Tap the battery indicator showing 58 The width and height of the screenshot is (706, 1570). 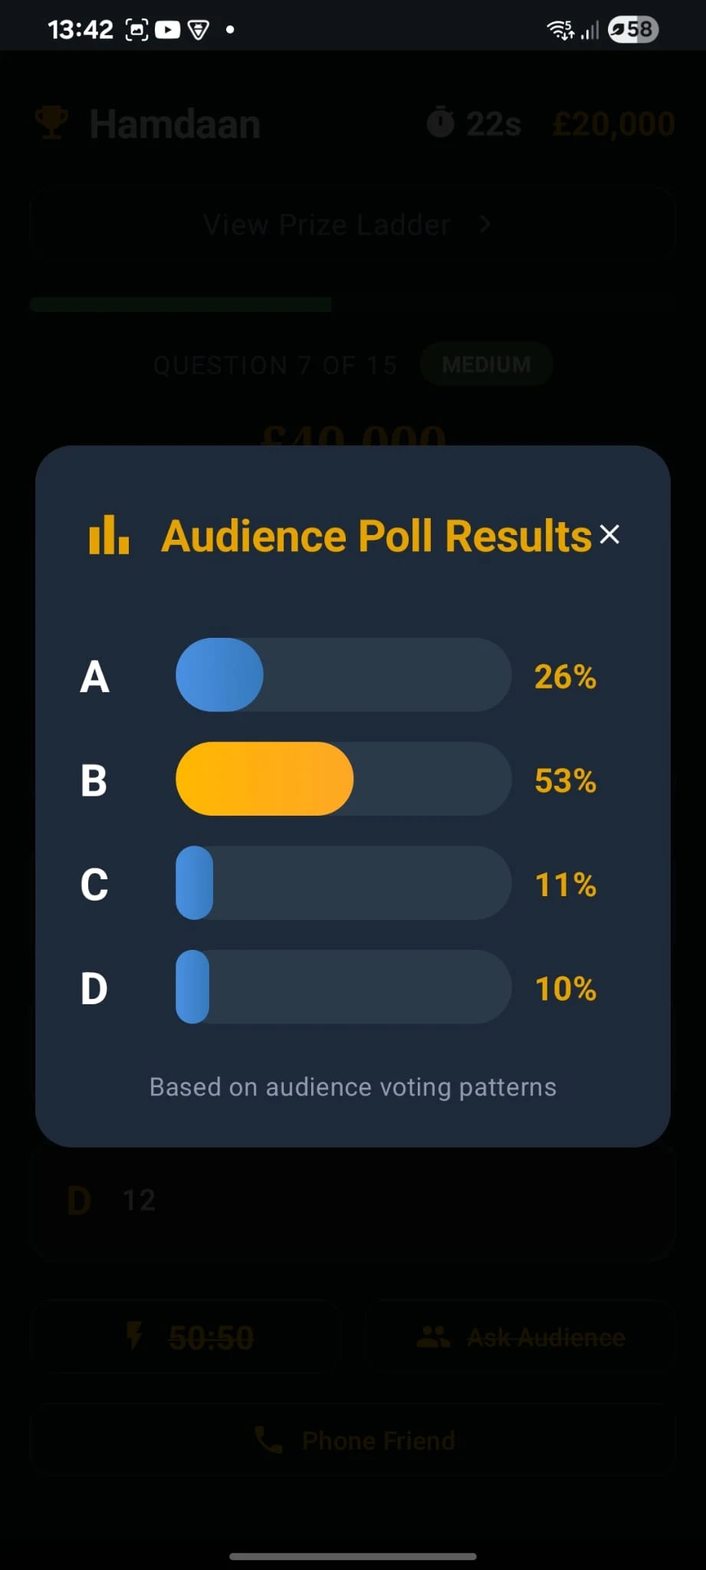pyautogui.click(x=633, y=30)
